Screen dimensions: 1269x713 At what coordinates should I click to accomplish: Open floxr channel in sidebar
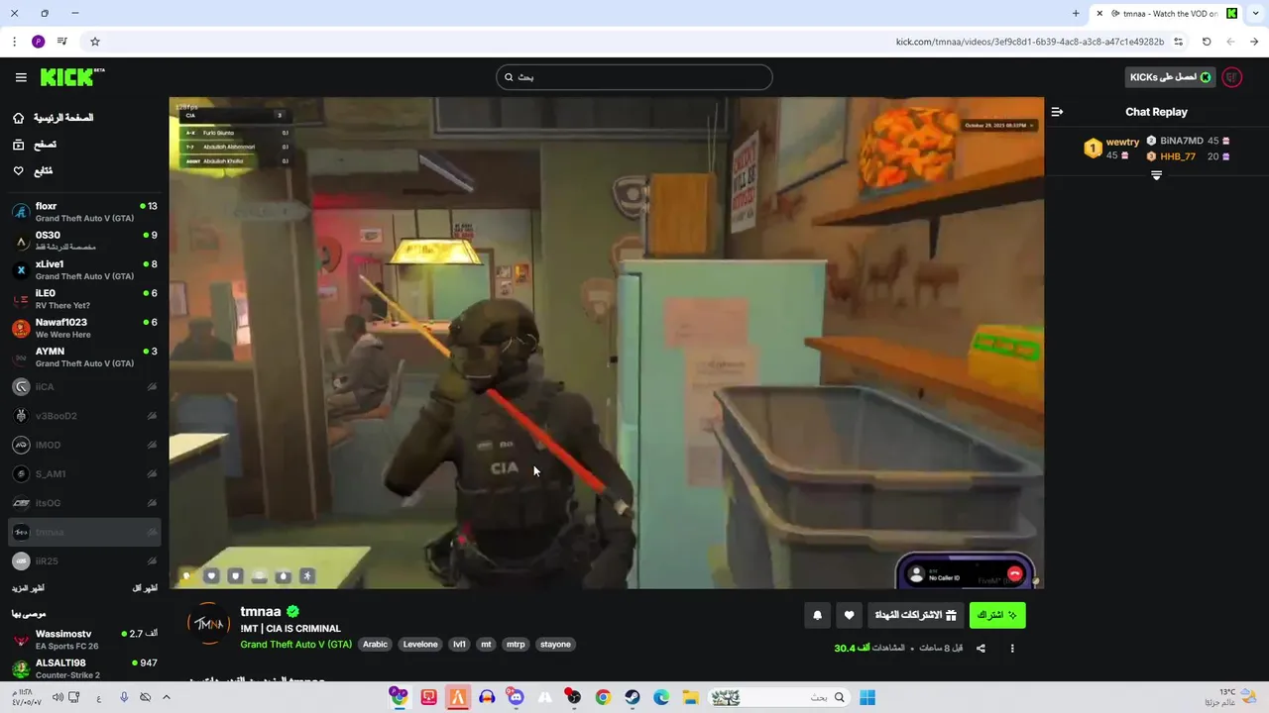84,212
